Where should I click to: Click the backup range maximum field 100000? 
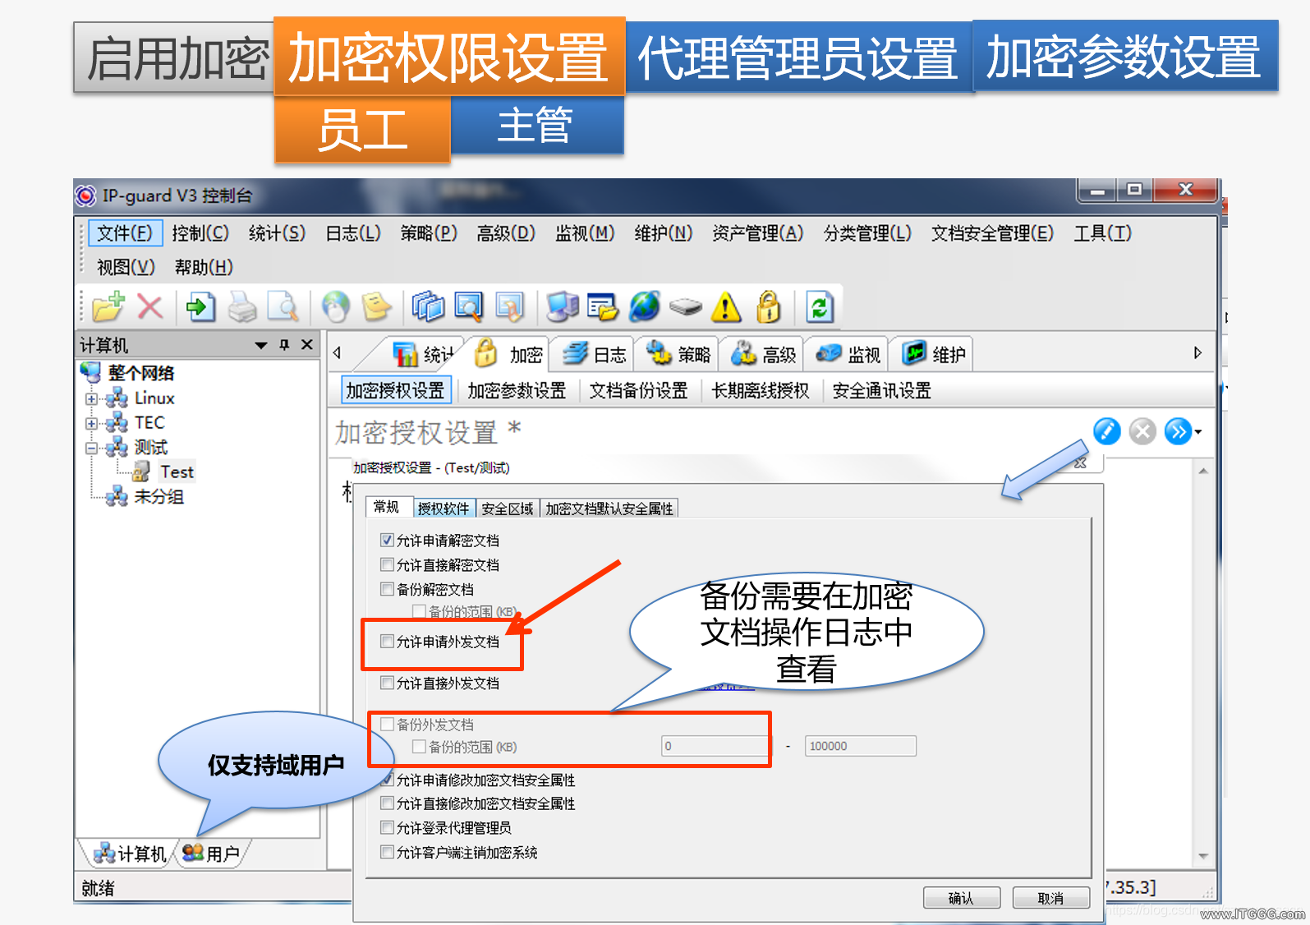point(860,746)
